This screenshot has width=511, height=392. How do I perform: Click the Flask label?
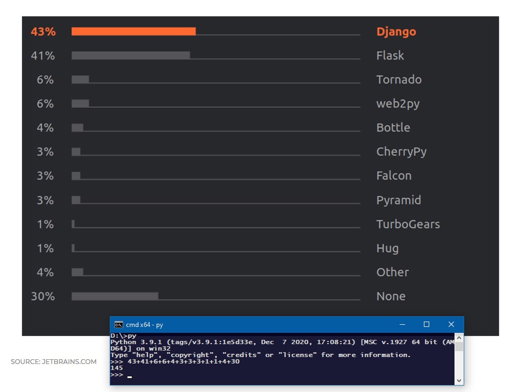click(390, 55)
